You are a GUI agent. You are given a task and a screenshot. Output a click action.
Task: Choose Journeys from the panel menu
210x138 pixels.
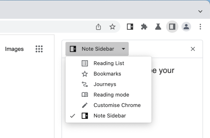pyautogui.click(x=109, y=84)
